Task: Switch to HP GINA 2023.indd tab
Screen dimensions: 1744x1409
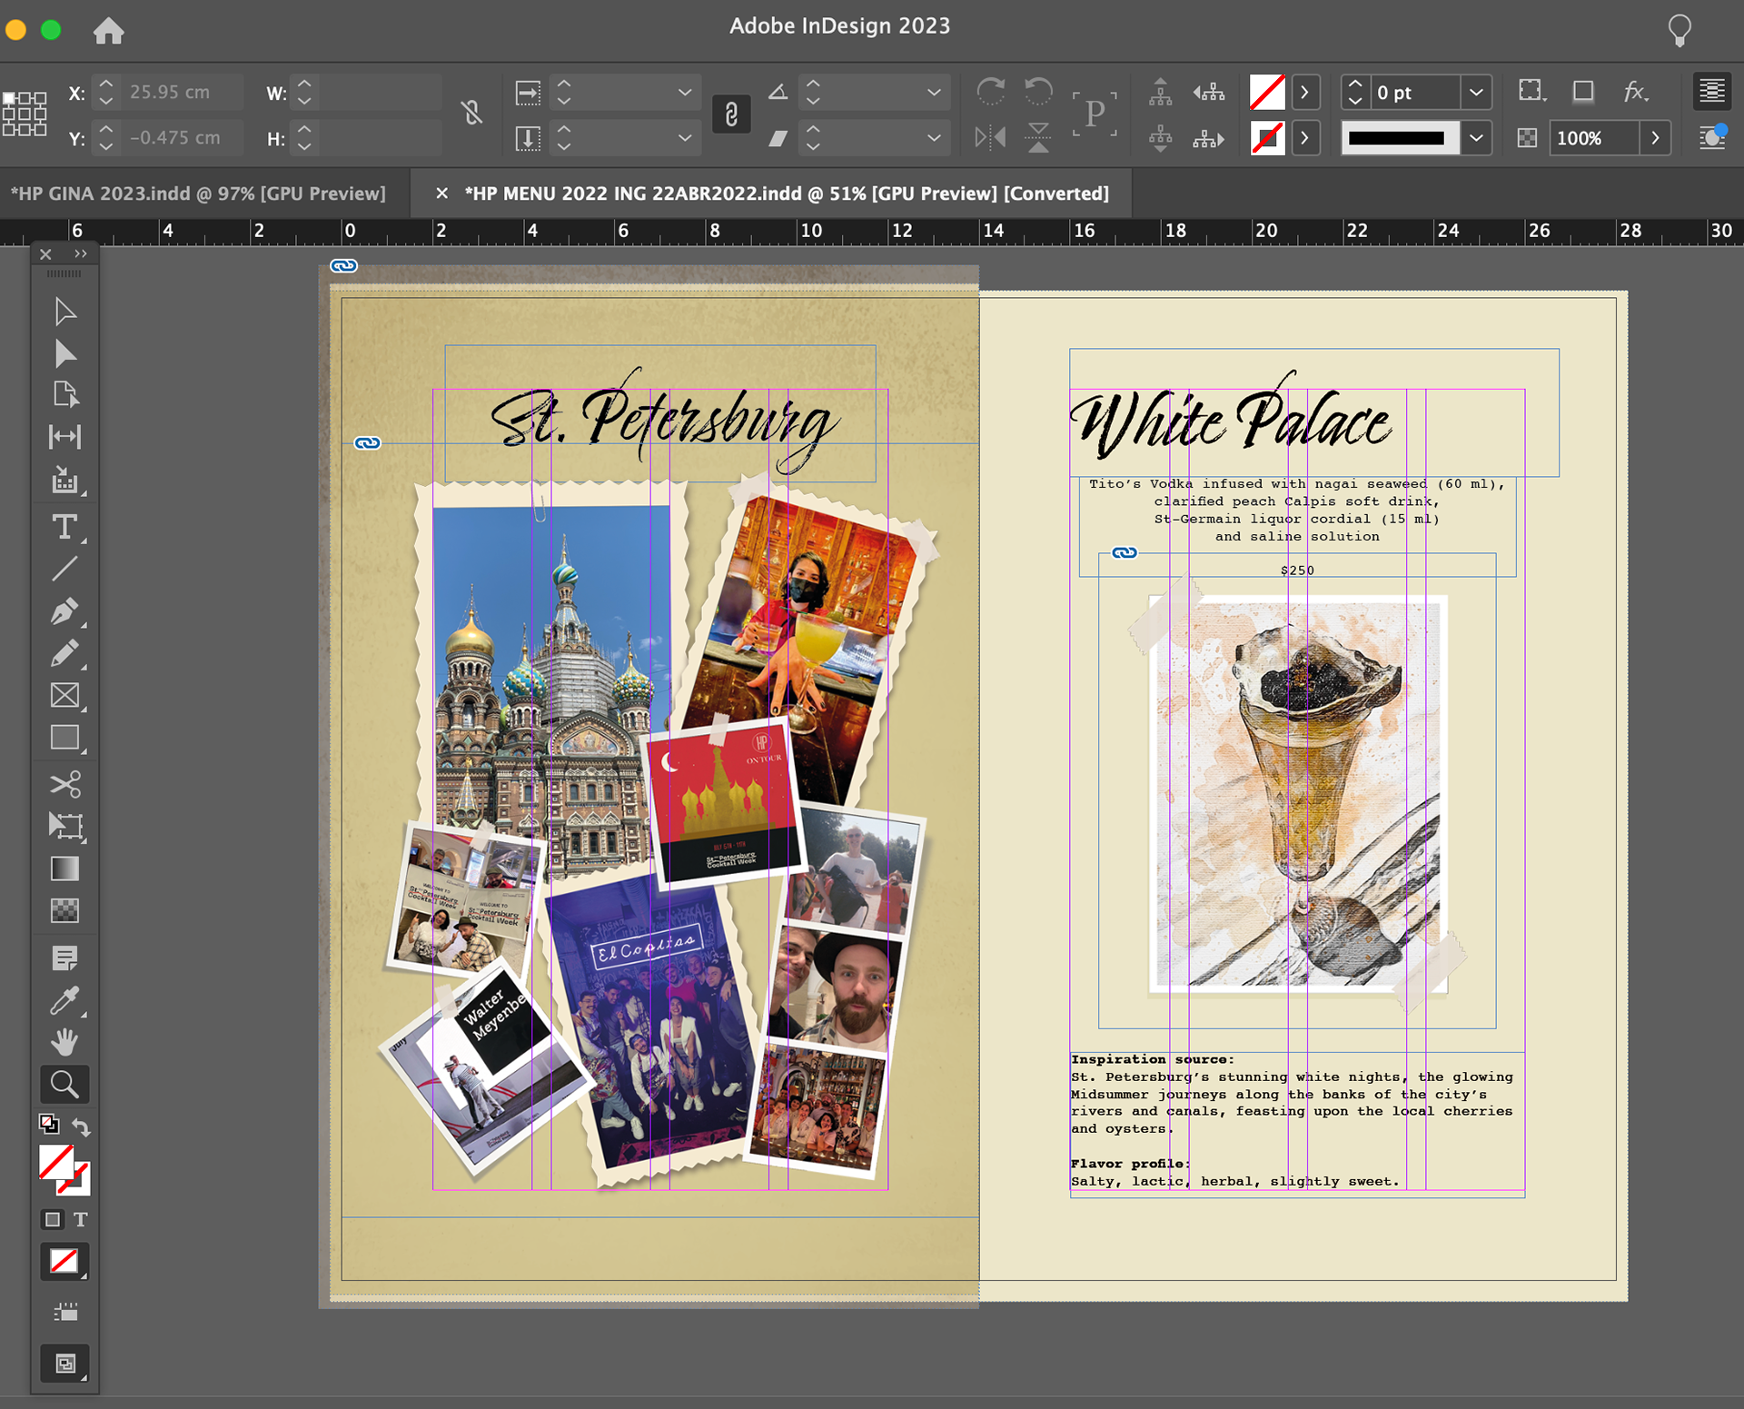Action: (198, 193)
